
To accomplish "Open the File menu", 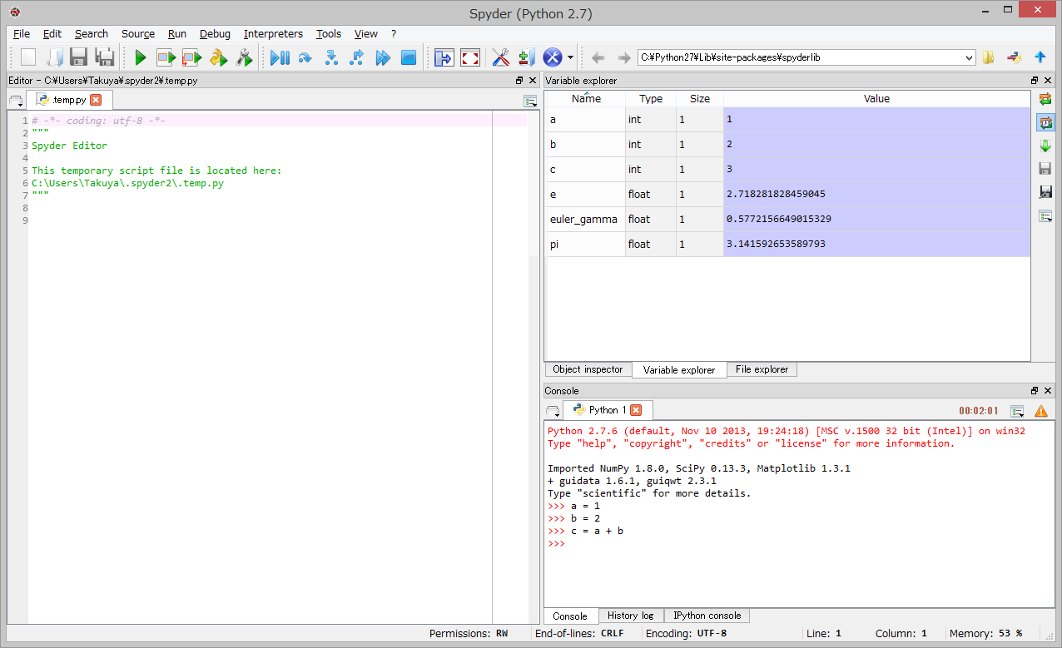I will 22,34.
